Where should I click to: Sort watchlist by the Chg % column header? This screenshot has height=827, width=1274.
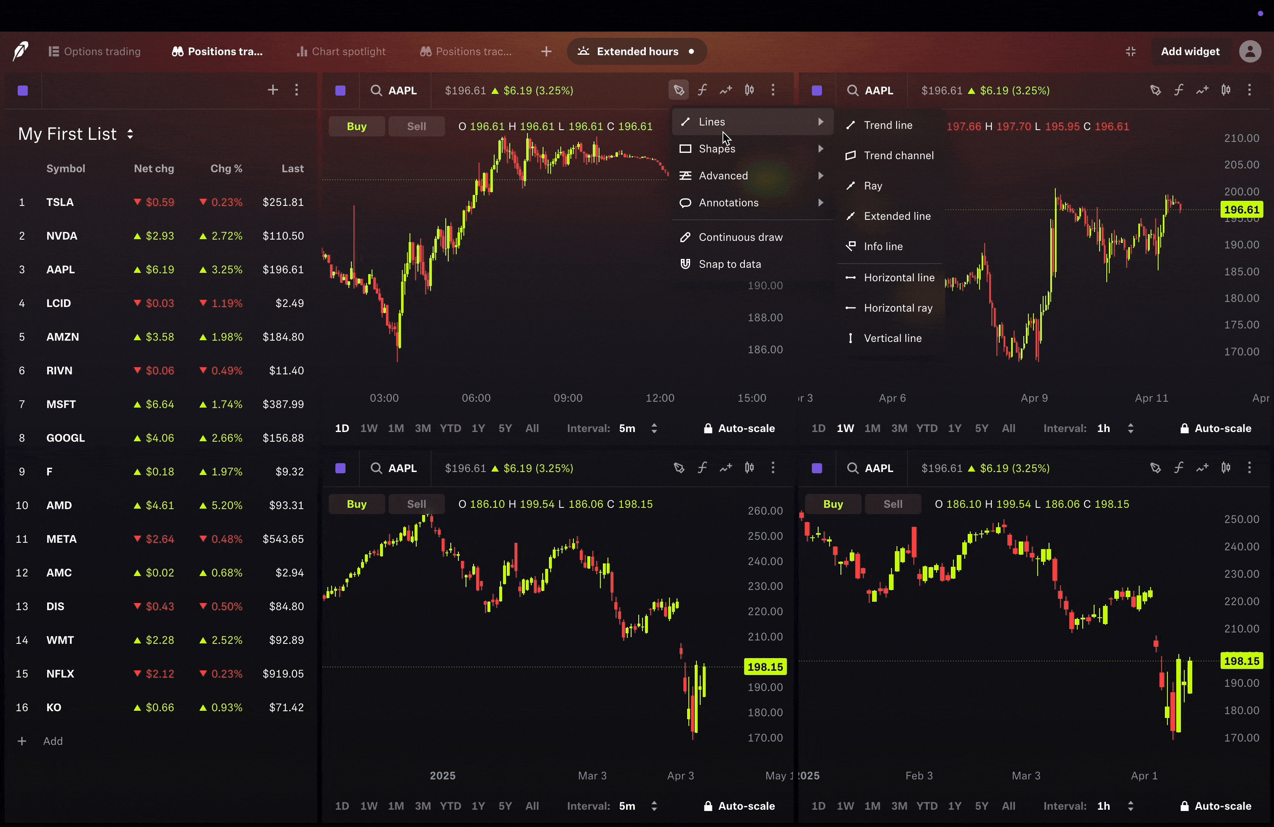coord(226,169)
